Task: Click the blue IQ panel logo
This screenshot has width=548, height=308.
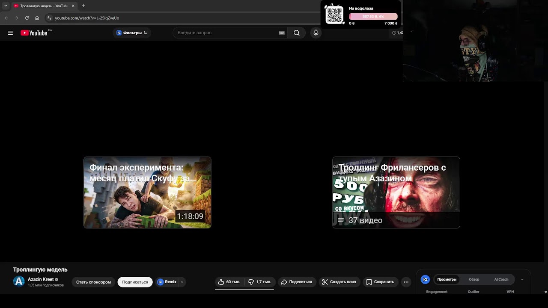Action: tap(425, 279)
